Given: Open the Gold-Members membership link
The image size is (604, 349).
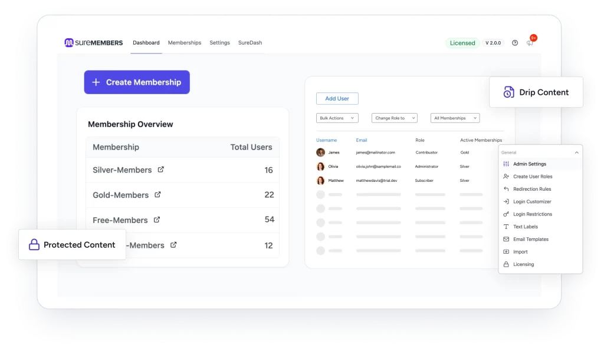Looking at the screenshot, I should [x=120, y=195].
